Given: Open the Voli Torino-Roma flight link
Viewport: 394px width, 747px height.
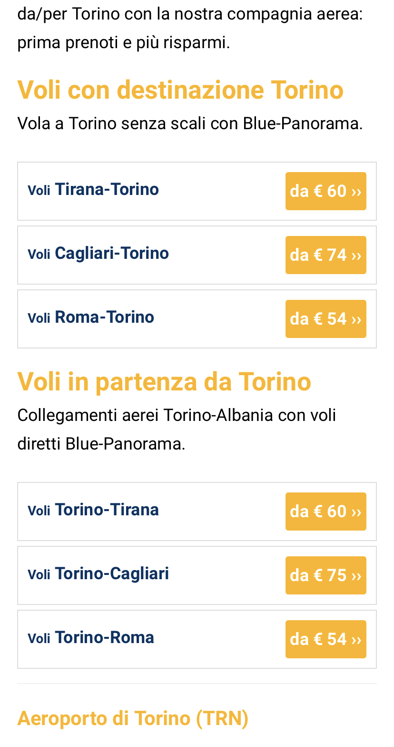Looking at the screenshot, I should coord(91,638).
